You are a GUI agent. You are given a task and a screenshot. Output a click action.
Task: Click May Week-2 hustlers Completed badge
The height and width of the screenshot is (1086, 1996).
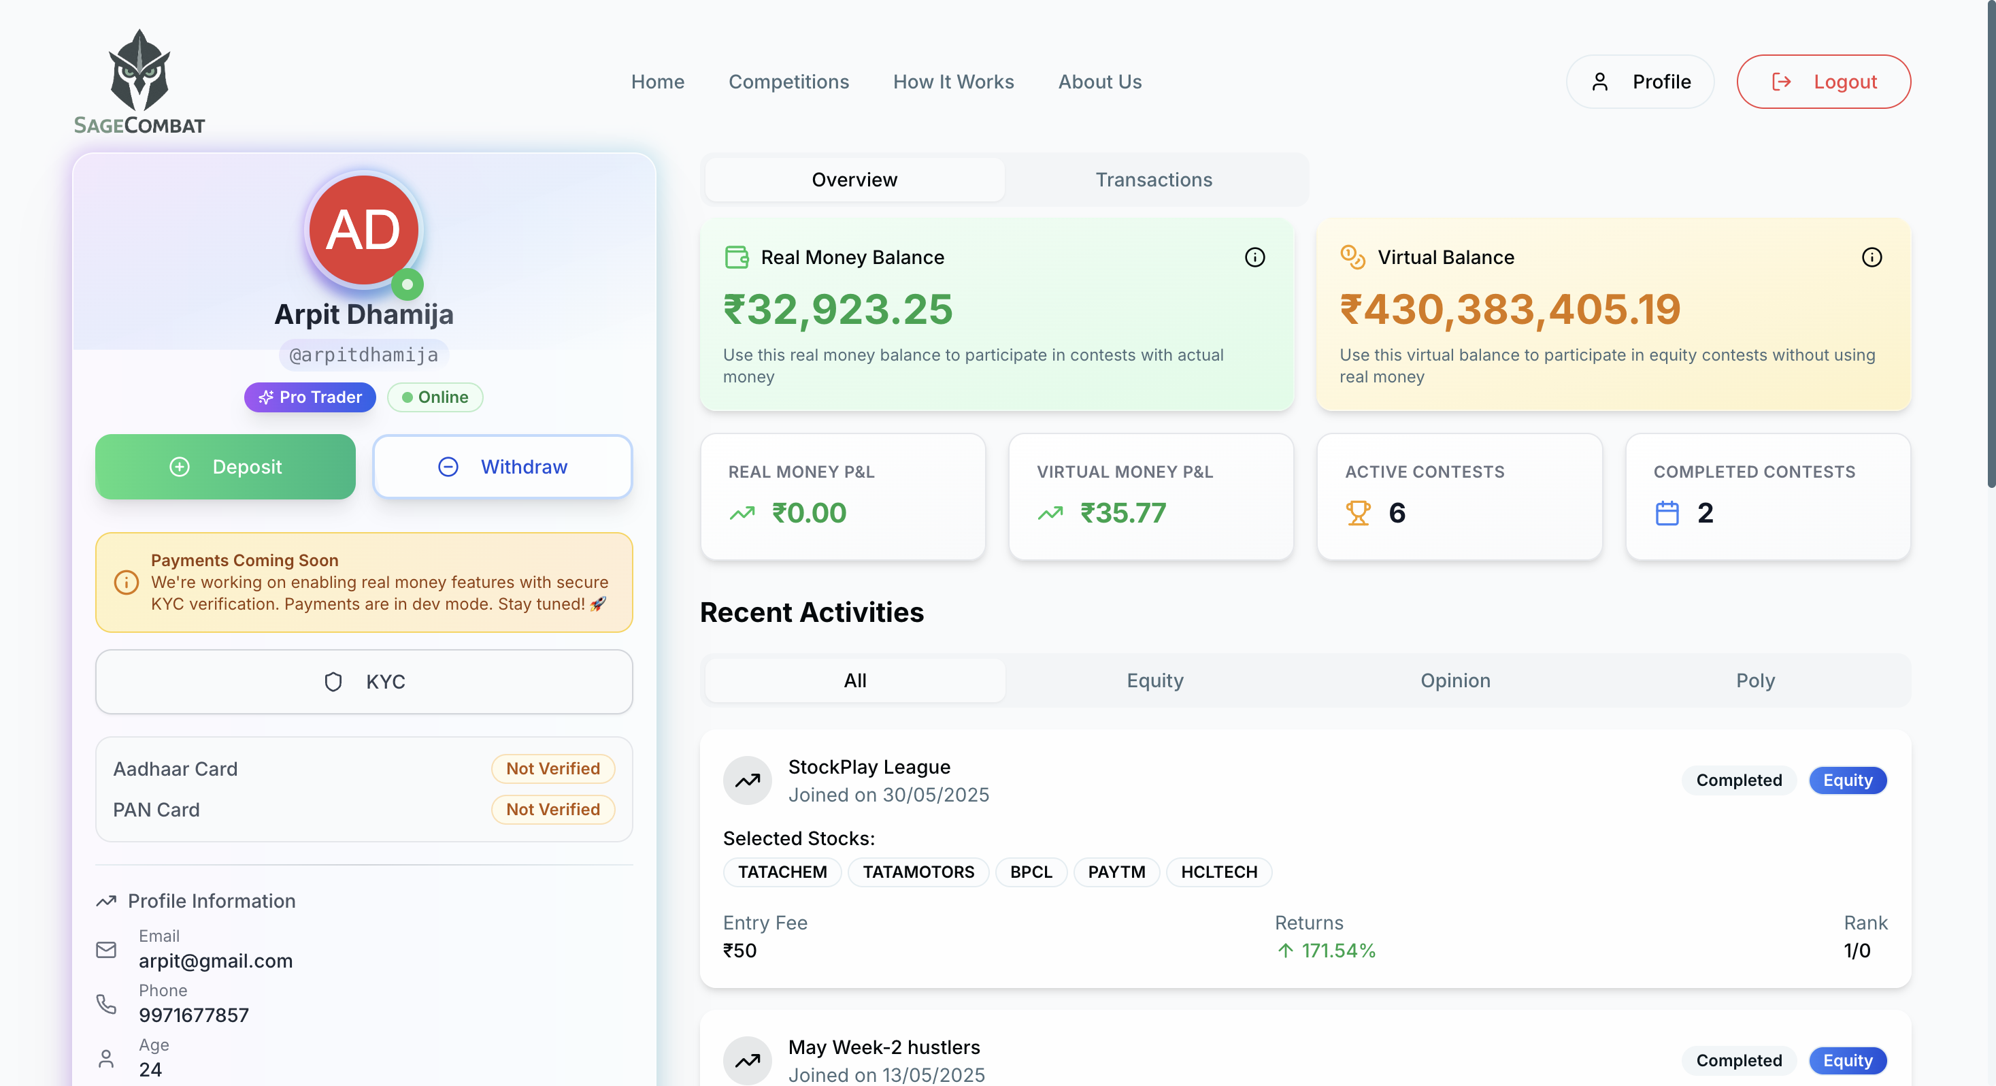pyautogui.click(x=1739, y=1060)
